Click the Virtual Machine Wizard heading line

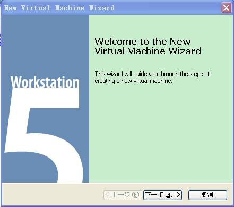click(x=148, y=51)
